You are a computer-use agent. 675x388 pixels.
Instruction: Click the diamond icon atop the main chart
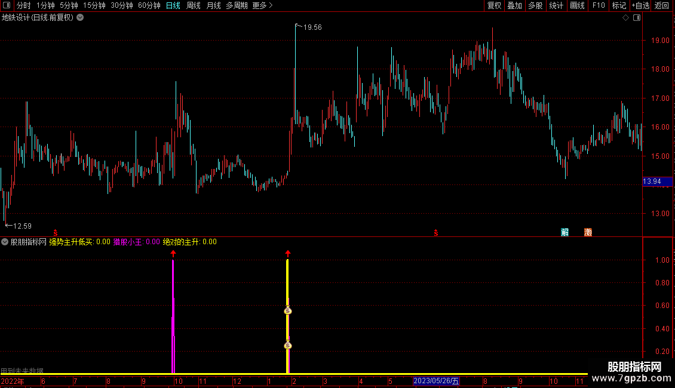pyautogui.click(x=626, y=18)
